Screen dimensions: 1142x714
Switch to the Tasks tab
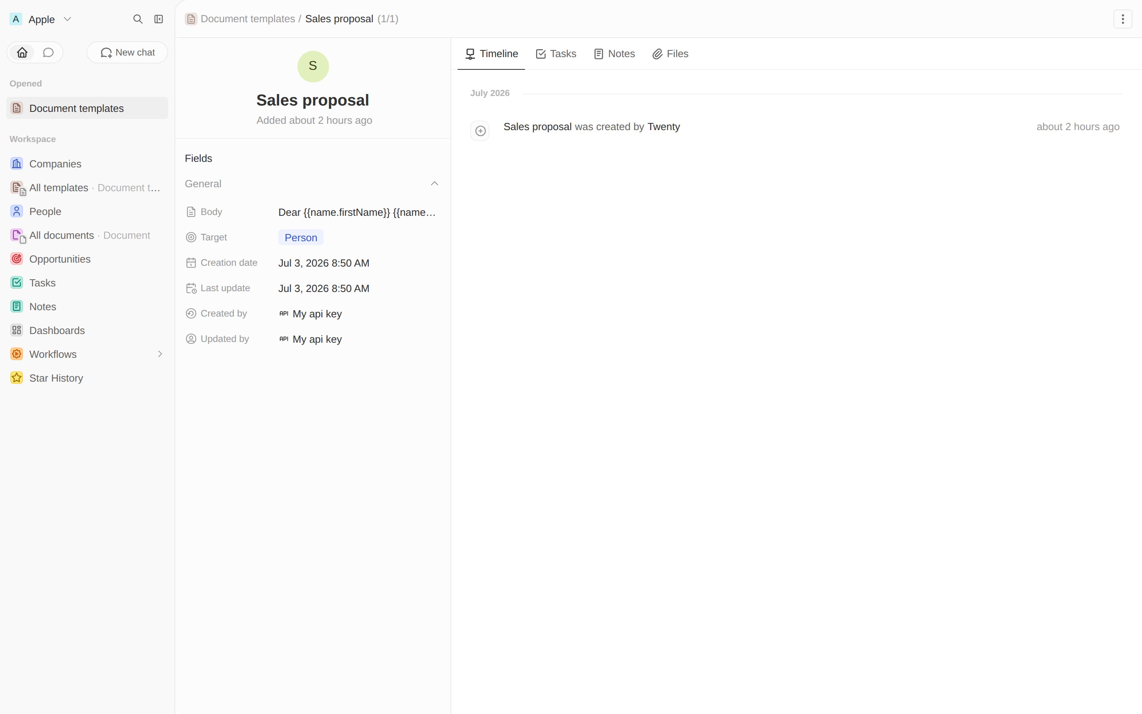tap(556, 54)
